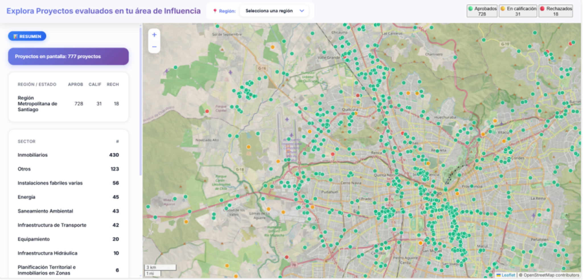Click the RESUMEN button

27,36
